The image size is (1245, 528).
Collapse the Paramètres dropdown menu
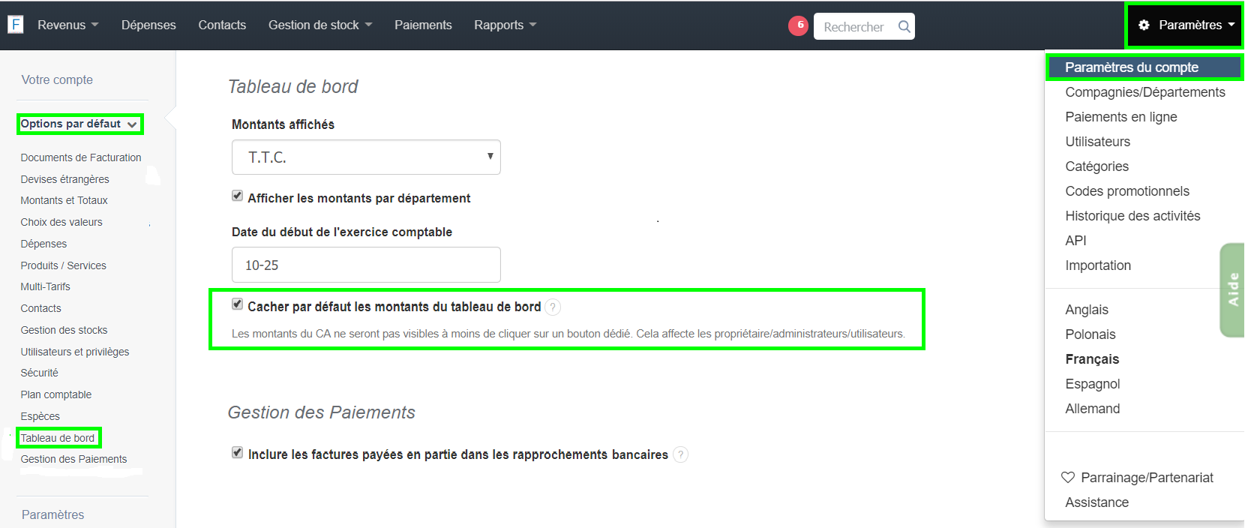(1185, 25)
